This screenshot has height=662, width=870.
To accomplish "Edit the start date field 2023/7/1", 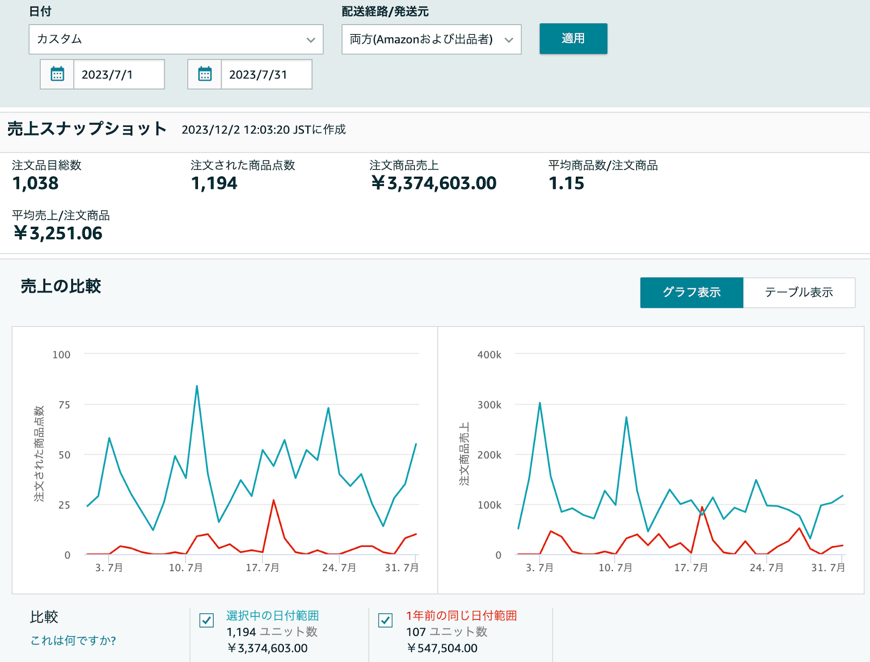I will 119,74.
